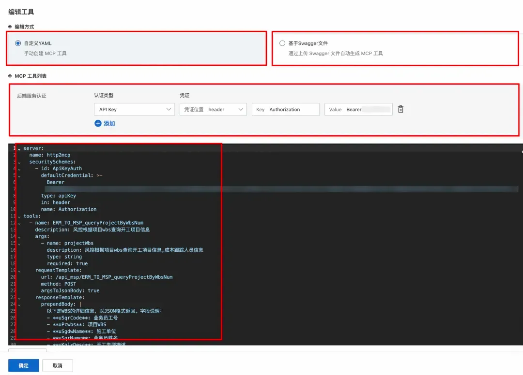
Task: Click the '**uPcwbs**: 项目WBS' line
Action: pos(77,324)
